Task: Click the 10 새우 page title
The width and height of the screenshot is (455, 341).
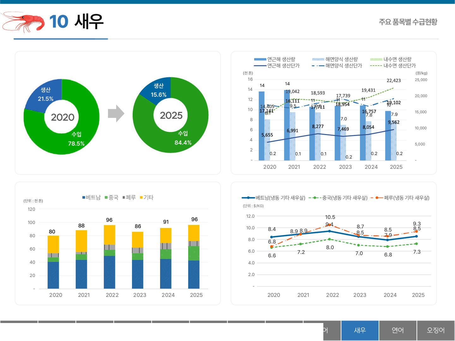Action: click(x=76, y=22)
